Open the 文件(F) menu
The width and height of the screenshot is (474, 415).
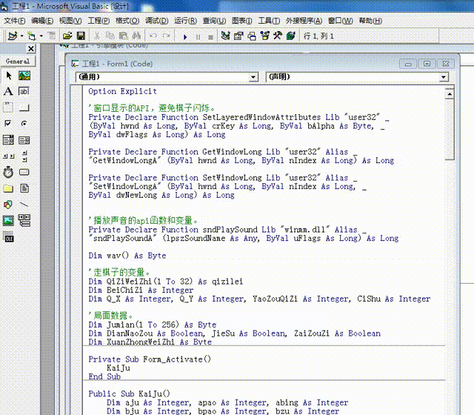[x=14, y=21]
